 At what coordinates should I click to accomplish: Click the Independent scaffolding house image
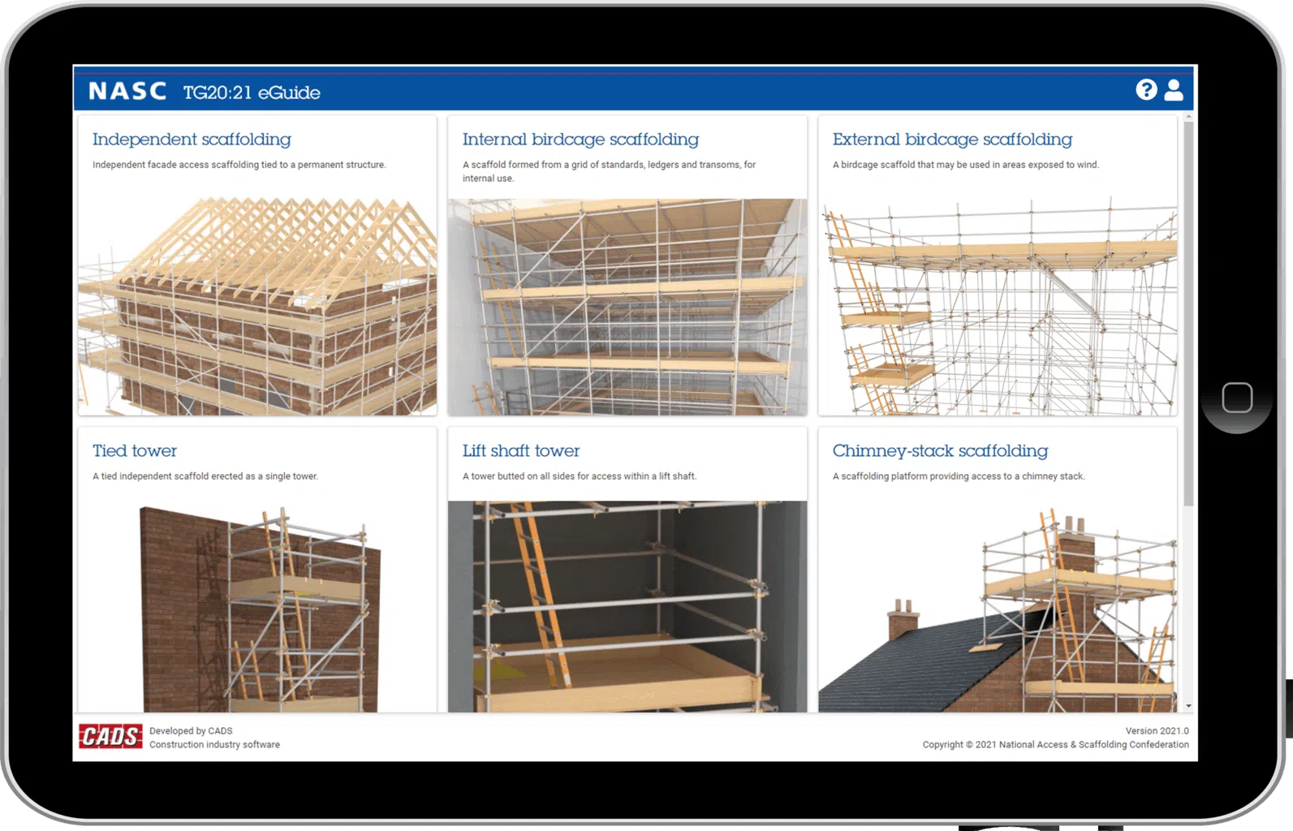[257, 307]
